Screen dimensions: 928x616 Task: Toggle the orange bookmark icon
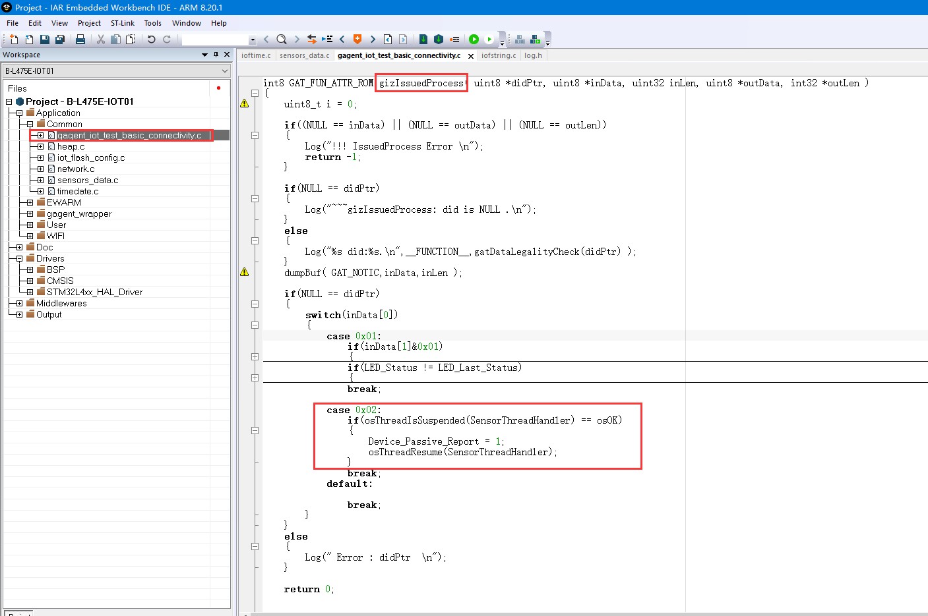coord(357,40)
